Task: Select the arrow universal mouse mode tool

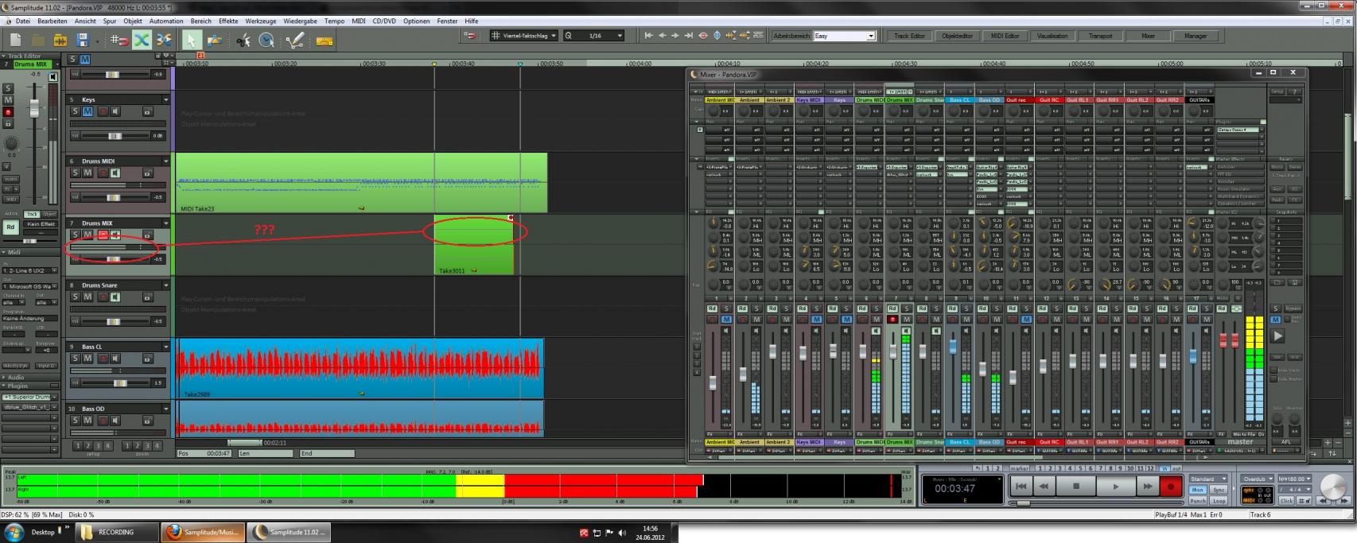Action: pyautogui.click(x=191, y=40)
